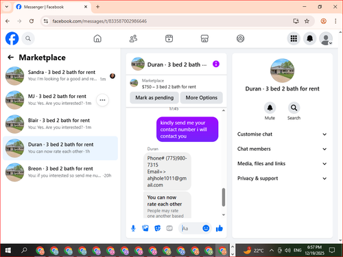Click the purple conversation information icon
The width and height of the screenshot is (343, 257).
pos(216,64)
